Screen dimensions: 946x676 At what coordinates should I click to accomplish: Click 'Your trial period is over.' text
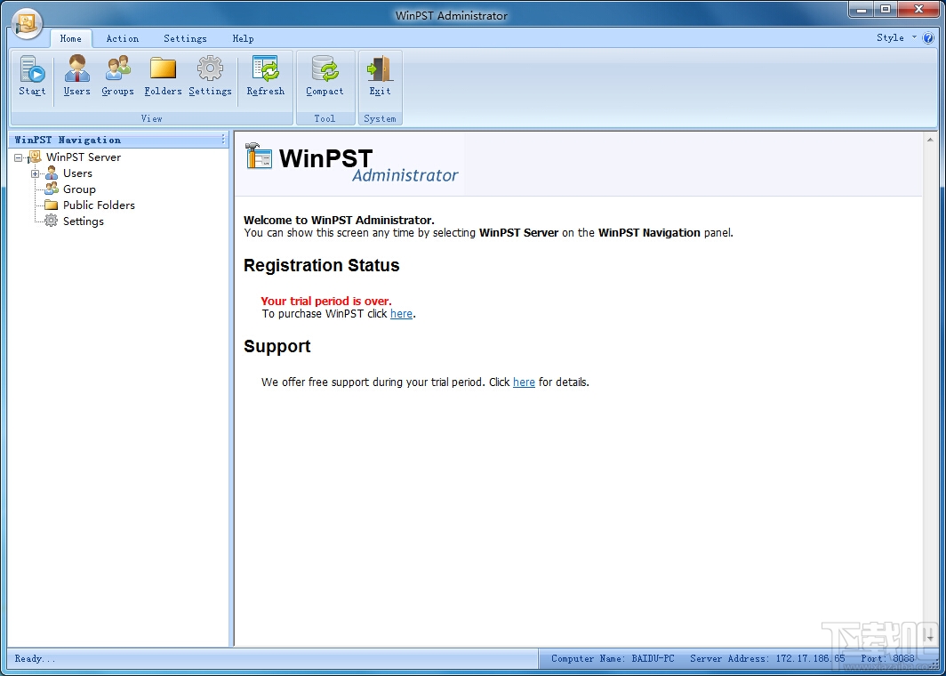[326, 301]
